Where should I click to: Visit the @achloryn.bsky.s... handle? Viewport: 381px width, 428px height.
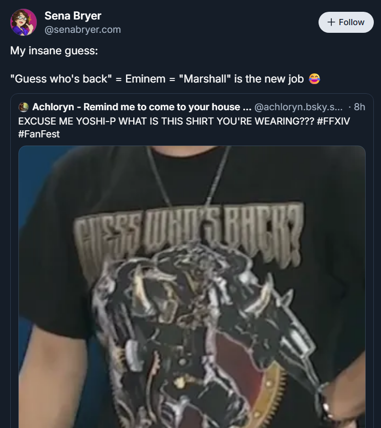[299, 107]
